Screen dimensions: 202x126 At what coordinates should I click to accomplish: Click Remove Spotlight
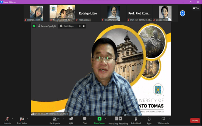[x=47, y=26]
